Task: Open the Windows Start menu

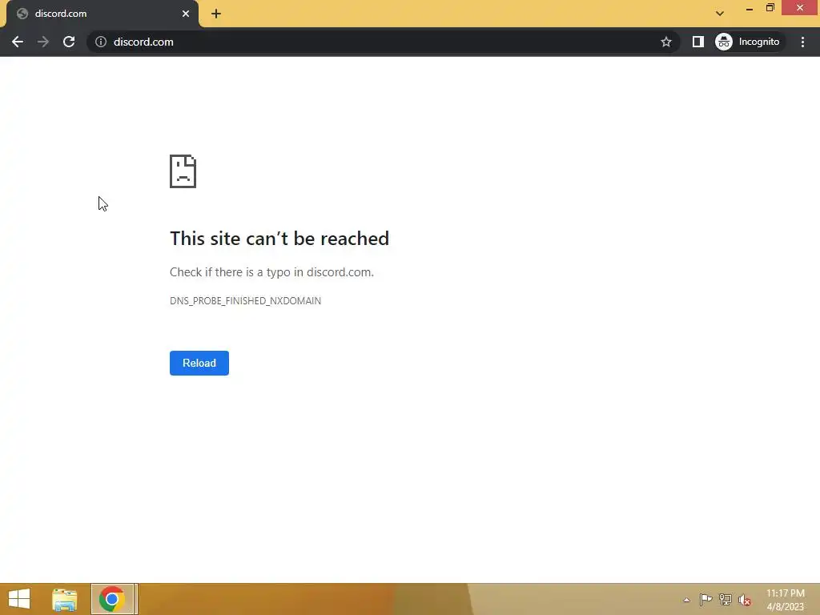Action: [x=19, y=599]
